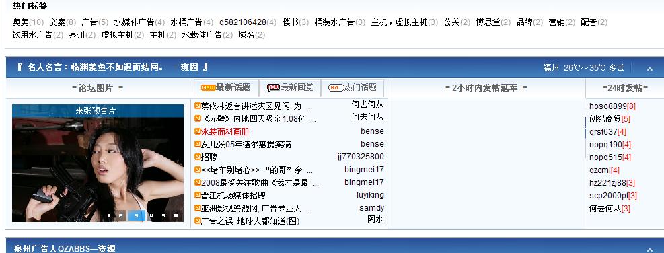Select the 水桶广告 hot tag

187,22
